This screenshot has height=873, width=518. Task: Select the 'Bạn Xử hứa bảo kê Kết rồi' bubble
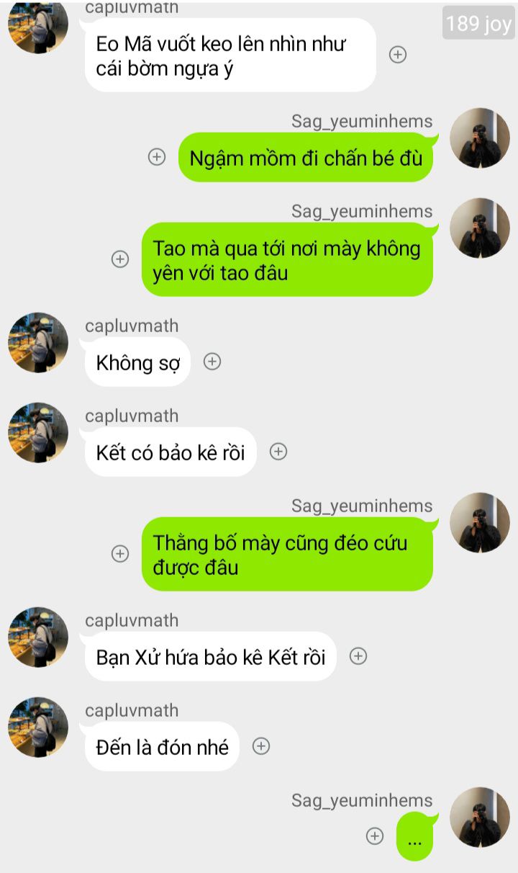(x=210, y=656)
